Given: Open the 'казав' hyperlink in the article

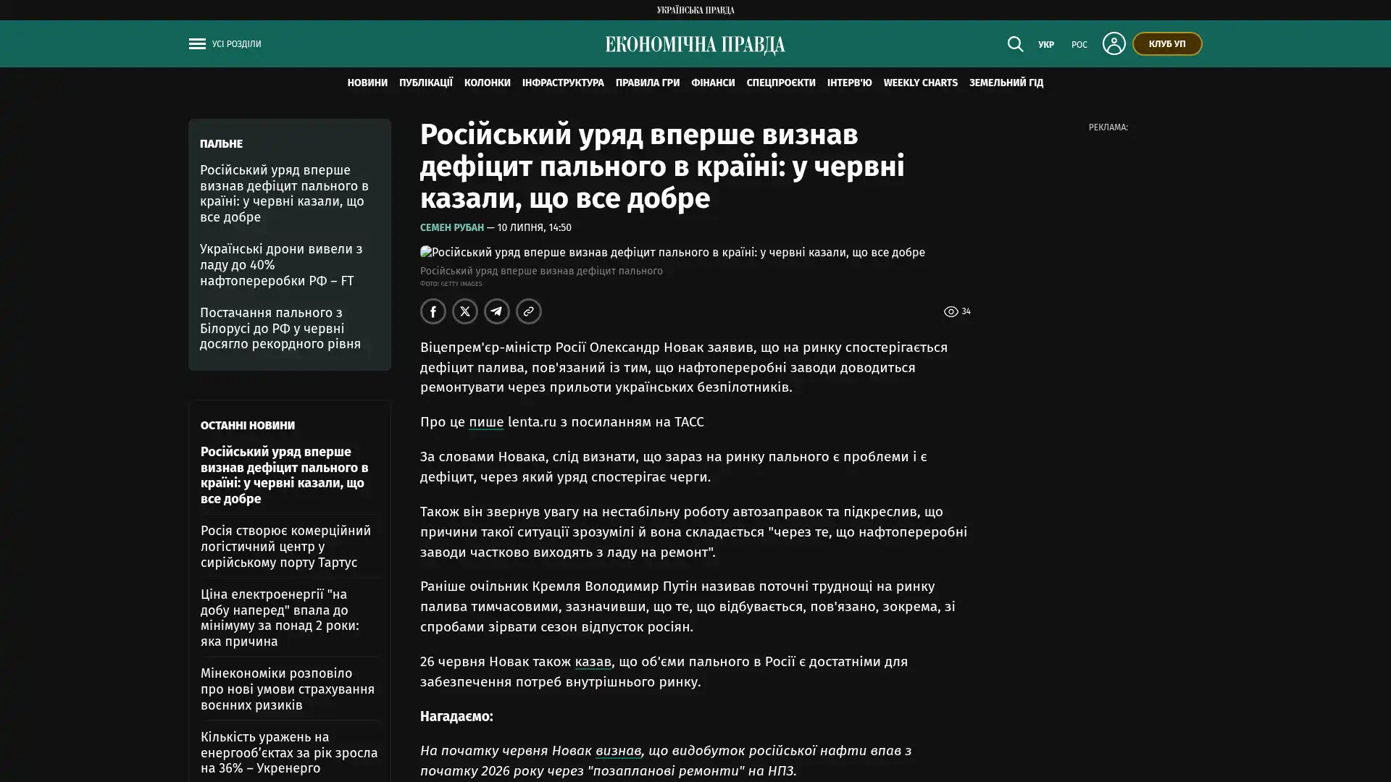Looking at the screenshot, I should coord(593,662).
